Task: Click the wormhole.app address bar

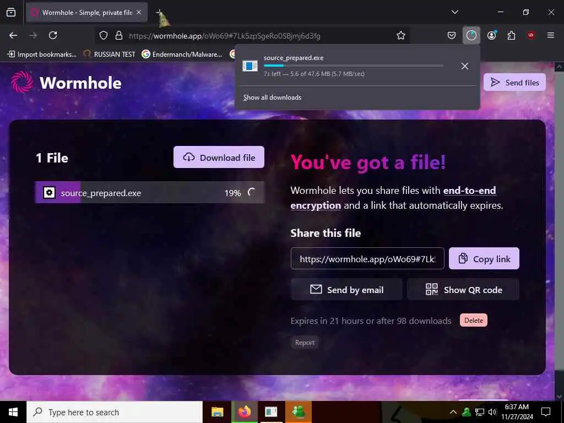Action: point(252,36)
